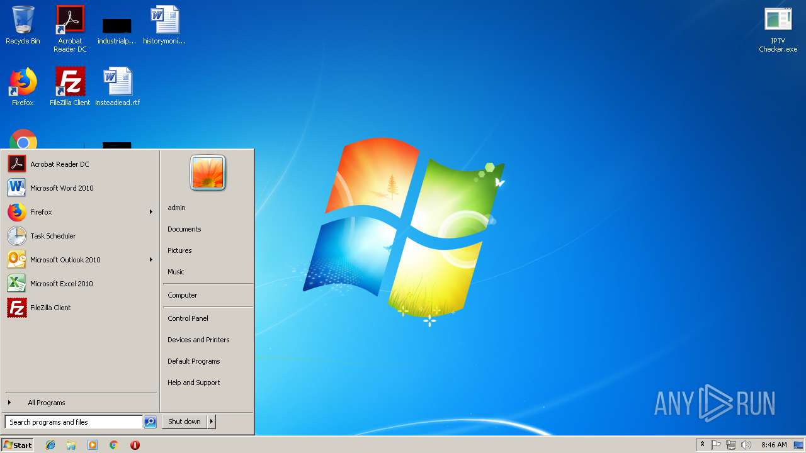The image size is (806, 453).
Task: Open the volume speaker tray icon
Action: tap(746, 445)
